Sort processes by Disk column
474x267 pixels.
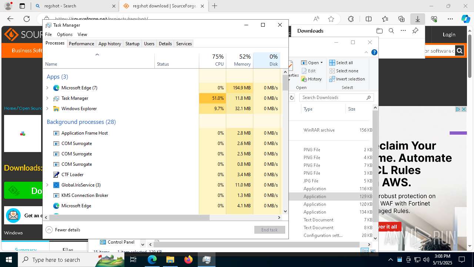[267, 60]
